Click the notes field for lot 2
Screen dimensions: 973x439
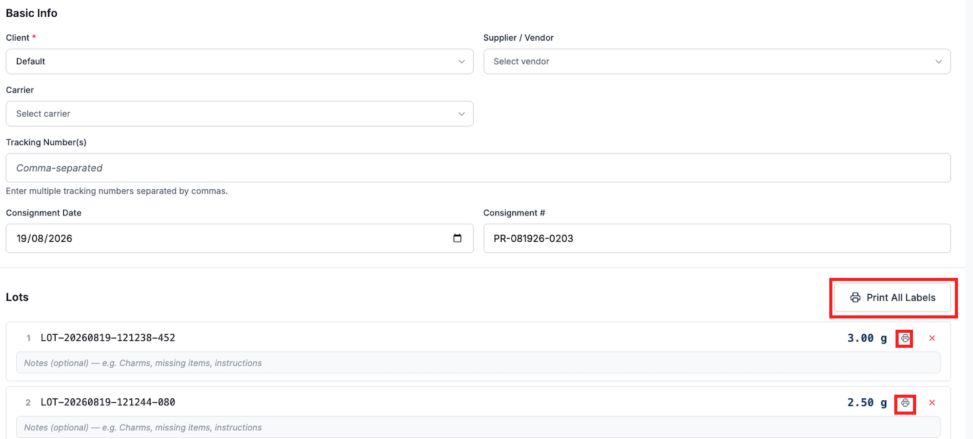click(478, 428)
